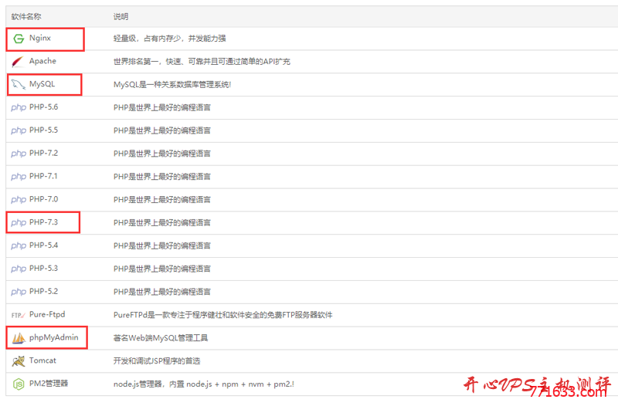Click the description in the PHP-5.6 row
Screen dimensions: 618x406
coord(162,107)
